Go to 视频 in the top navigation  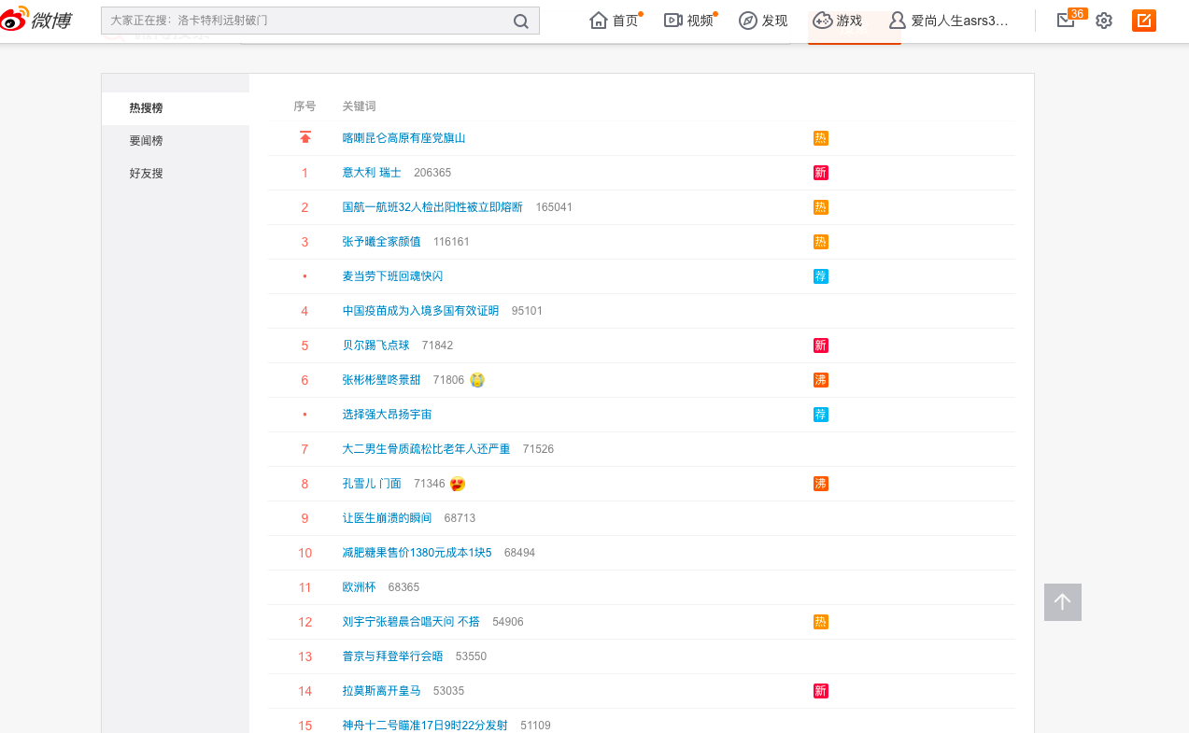click(700, 21)
